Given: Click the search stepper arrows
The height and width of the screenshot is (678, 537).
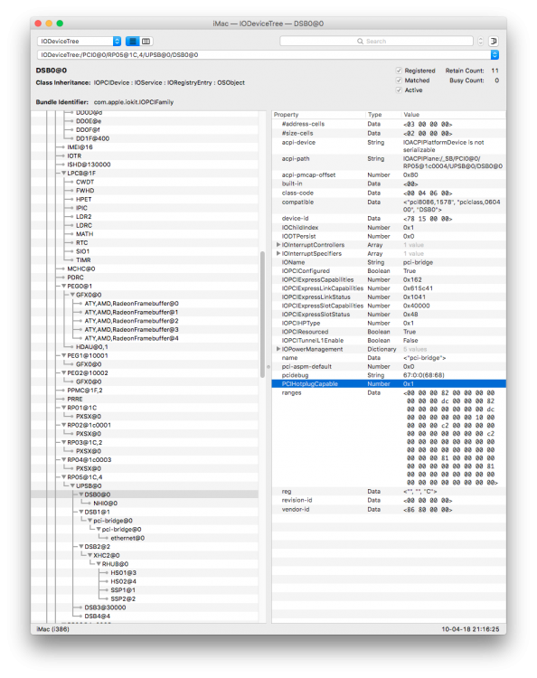Looking at the screenshot, I should [480, 41].
